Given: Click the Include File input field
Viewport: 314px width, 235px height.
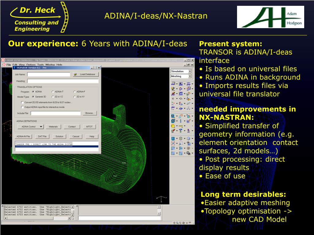Looking at the screenshot, I should (56, 113).
